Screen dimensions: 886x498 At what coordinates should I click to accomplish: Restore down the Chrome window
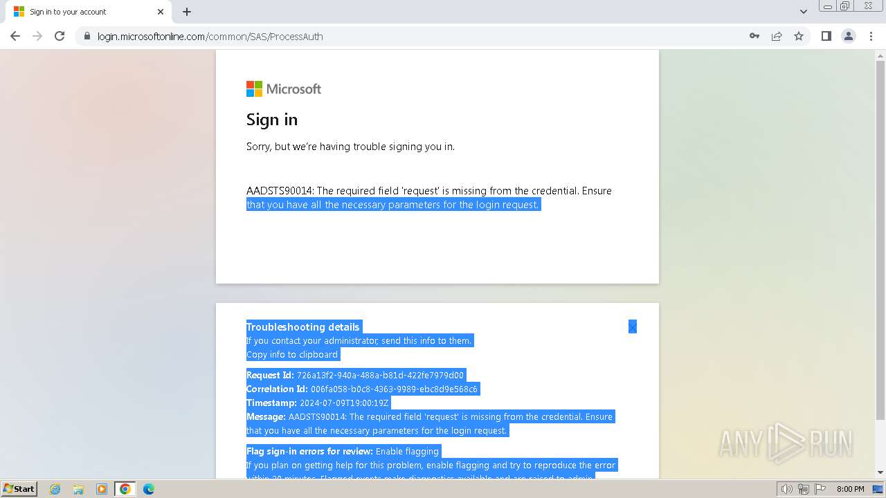point(844,6)
